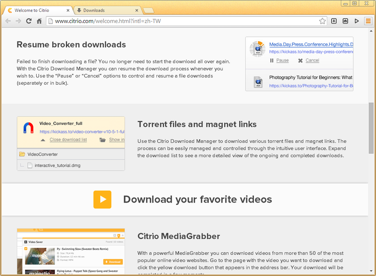Open the kickass.to Photography-Tutorial URL
The width and height of the screenshot is (376, 276).
311,86
